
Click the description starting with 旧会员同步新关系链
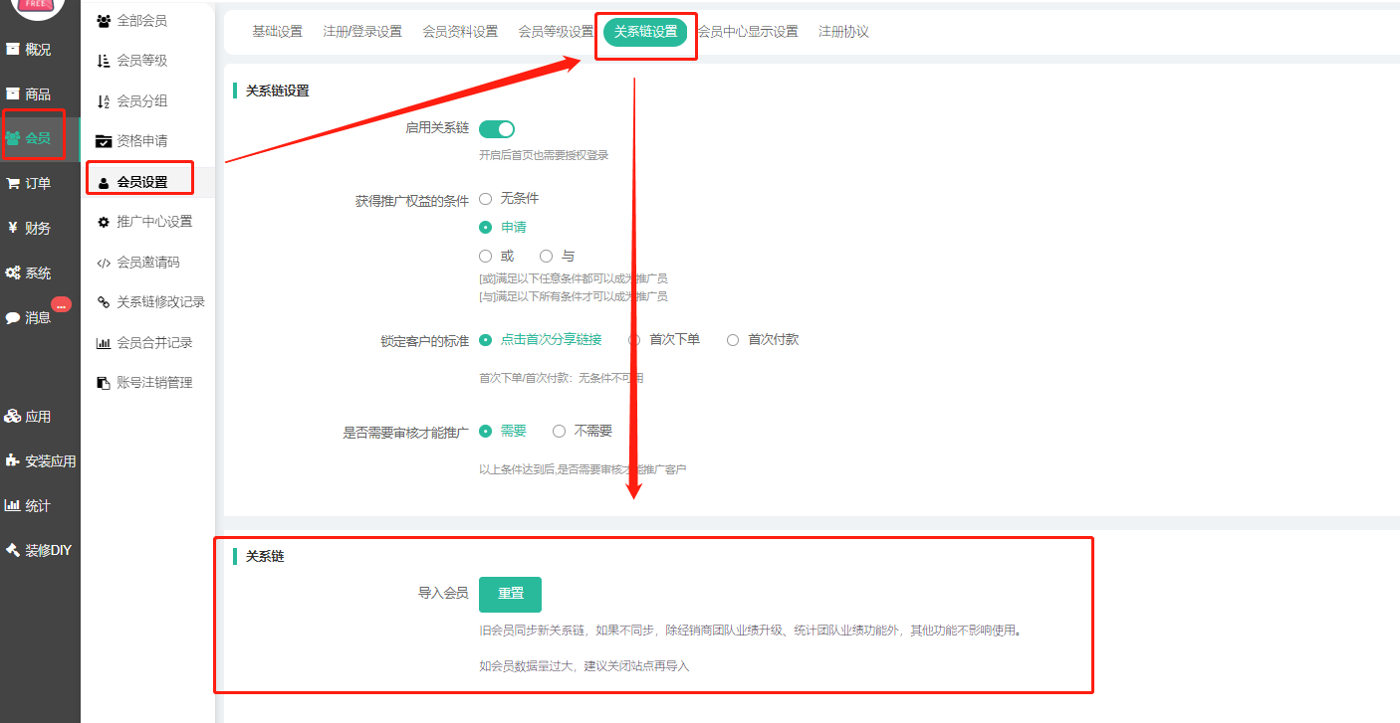pyautogui.click(x=750, y=631)
